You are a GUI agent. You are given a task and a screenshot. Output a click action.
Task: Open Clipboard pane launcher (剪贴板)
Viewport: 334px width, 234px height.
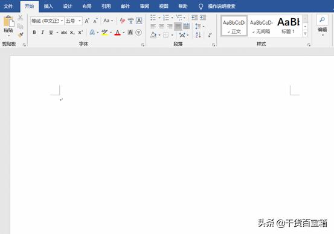24,45
